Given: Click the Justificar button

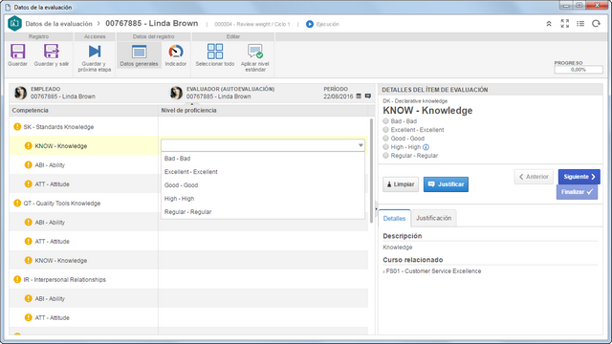Looking at the screenshot, I should coord(446,184).
